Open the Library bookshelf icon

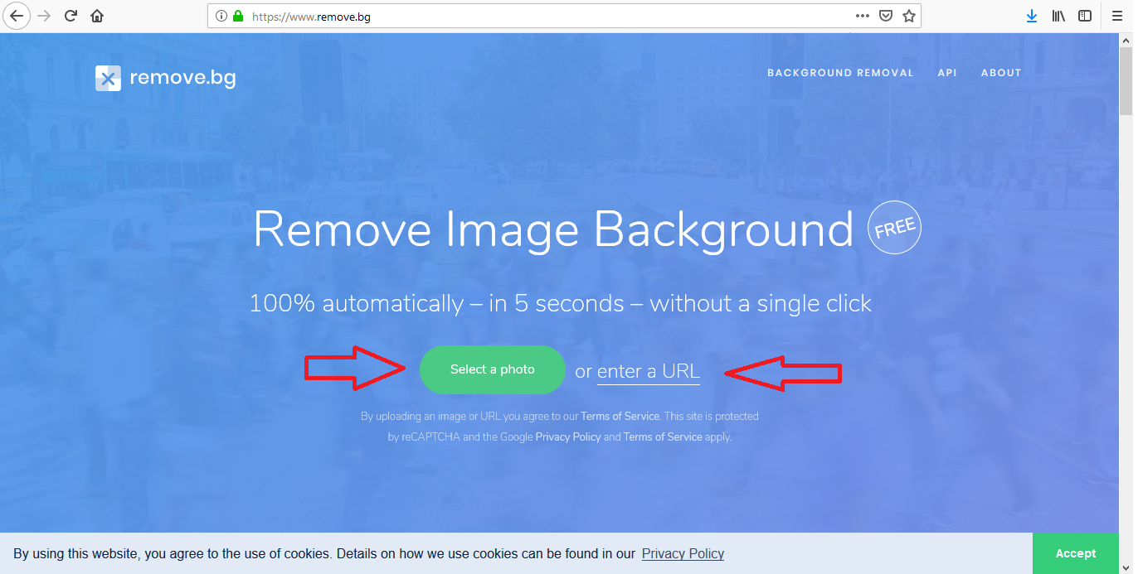1058,16
